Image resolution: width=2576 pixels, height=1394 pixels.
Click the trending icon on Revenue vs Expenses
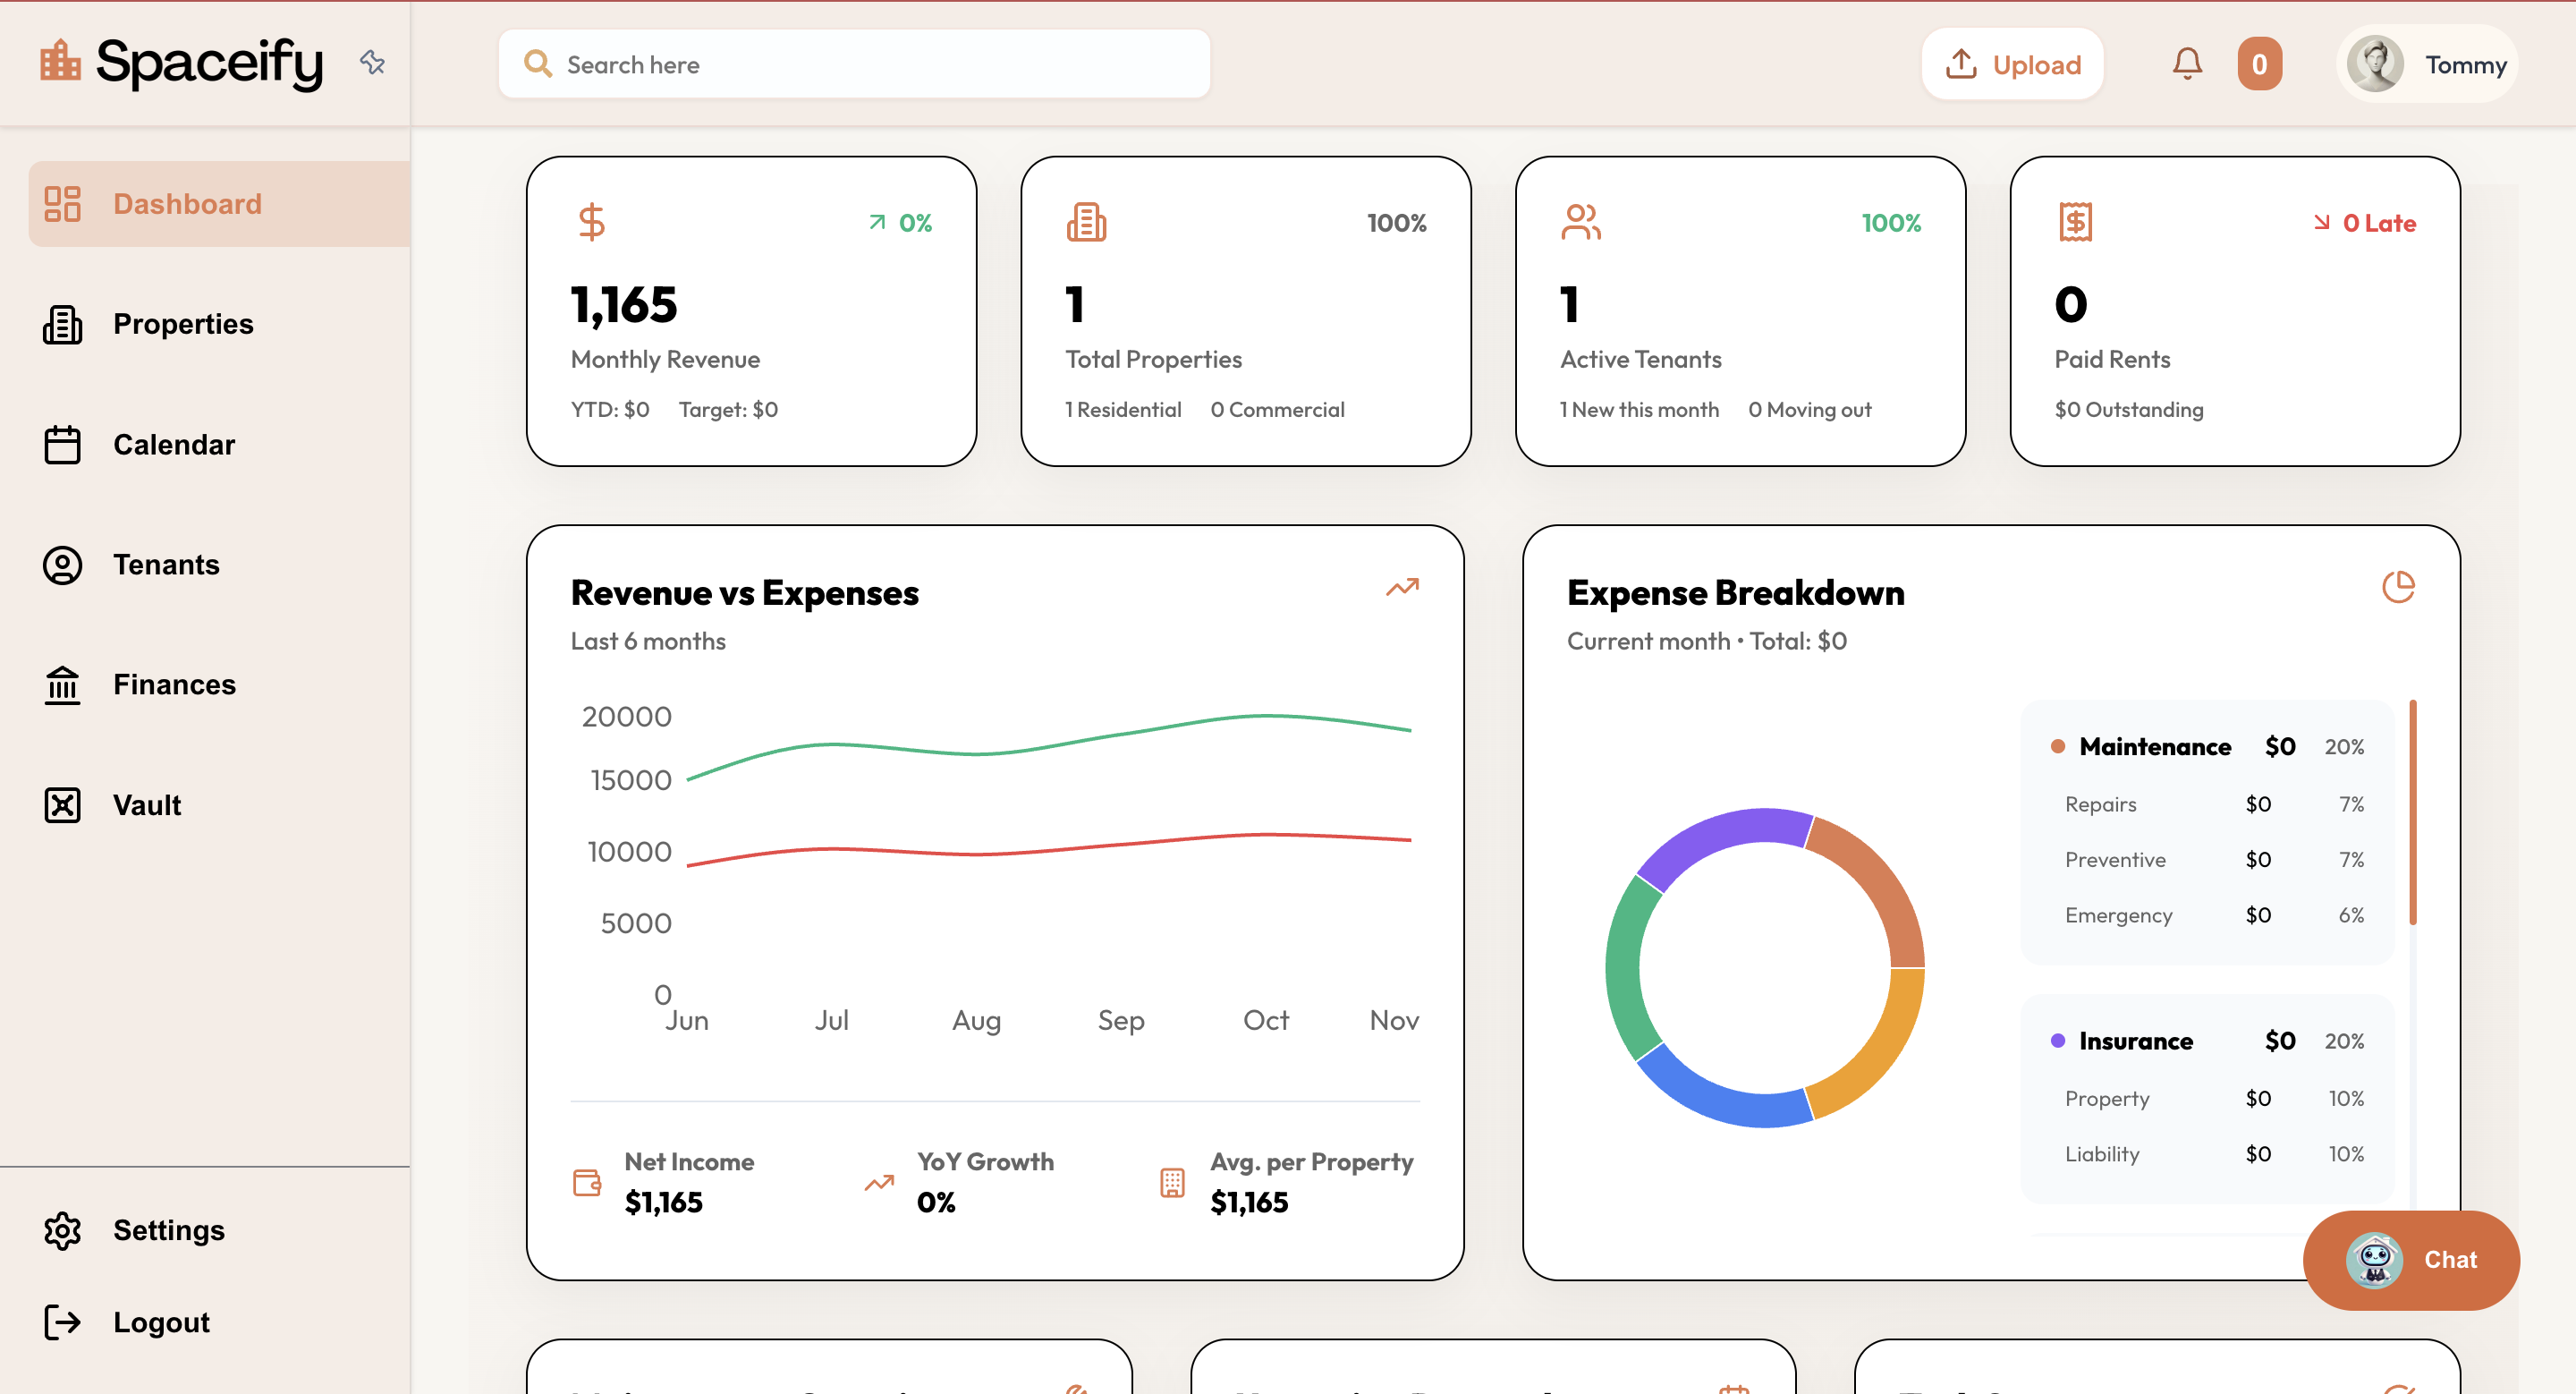pyautogui.click(x=1403, y=588)
